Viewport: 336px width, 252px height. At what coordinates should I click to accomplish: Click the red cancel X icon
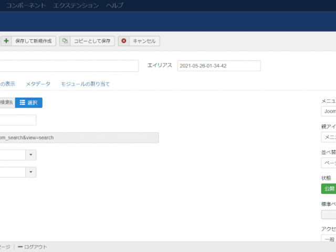point(124,41)
